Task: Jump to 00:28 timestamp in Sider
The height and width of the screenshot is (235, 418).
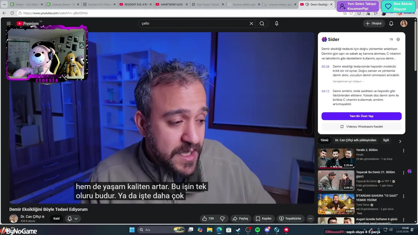Action: pyautogui.click(x=325, y=67)
